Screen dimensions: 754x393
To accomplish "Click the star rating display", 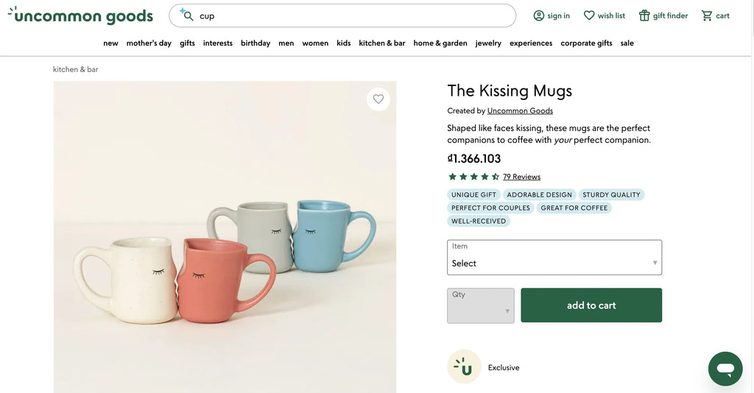I will (473, 177).
